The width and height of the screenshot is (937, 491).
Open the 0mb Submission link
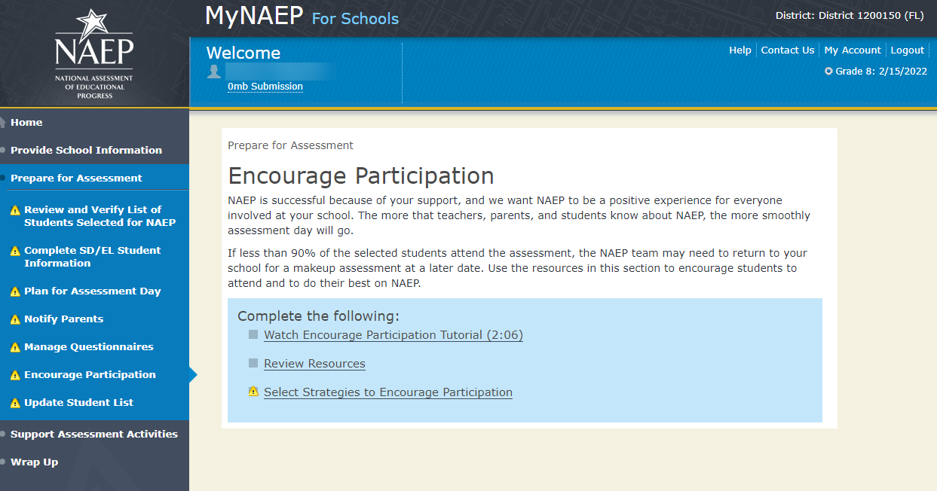pyautogui.click(x=265, y=87)
